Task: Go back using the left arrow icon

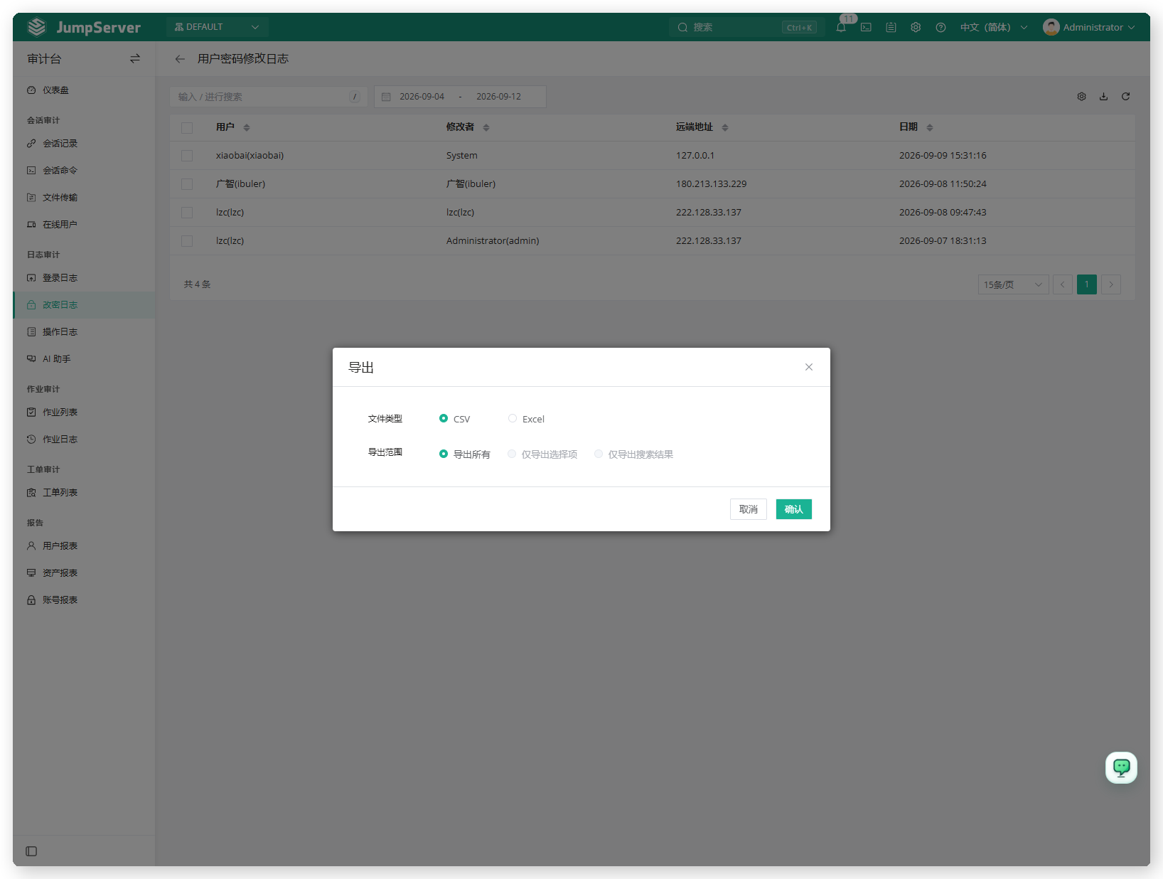Action: click(180, 59)
